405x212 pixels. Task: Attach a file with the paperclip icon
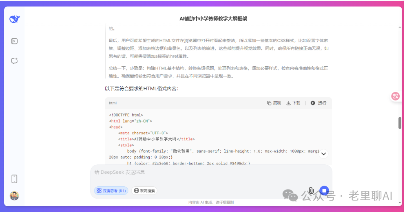311,190
